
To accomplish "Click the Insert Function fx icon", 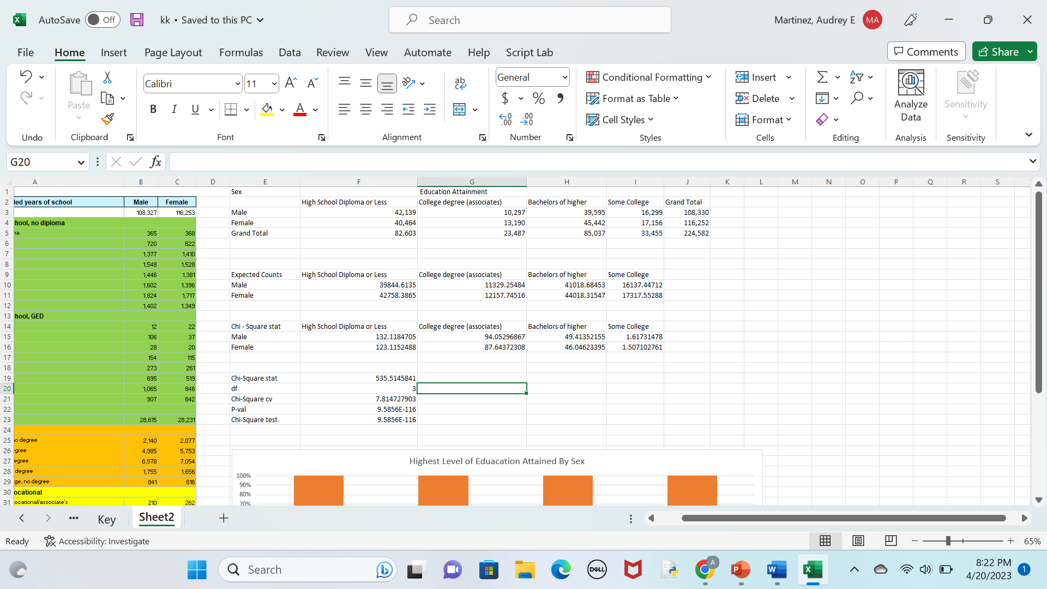I will click(x=155, y=162).
